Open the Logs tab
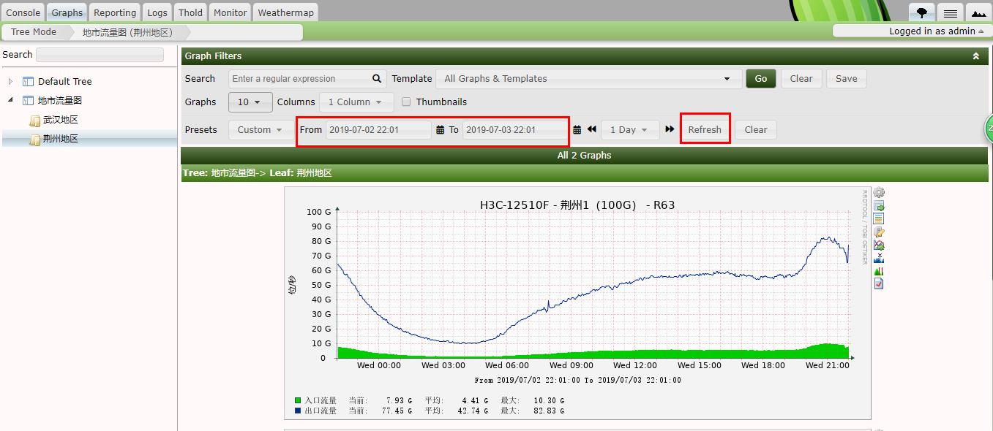This screenshot has width=993, height=431. coord(157,12)
